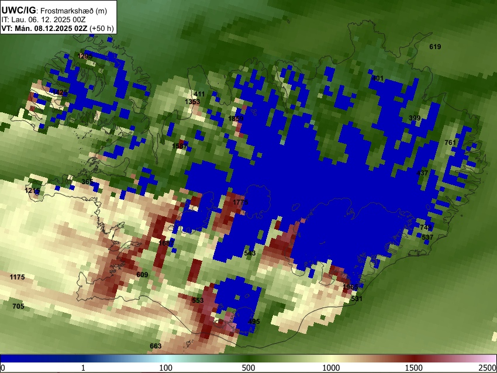The image size is (497, 373).
Task: Click the 1353 value label on map
Action: point(192,101)
